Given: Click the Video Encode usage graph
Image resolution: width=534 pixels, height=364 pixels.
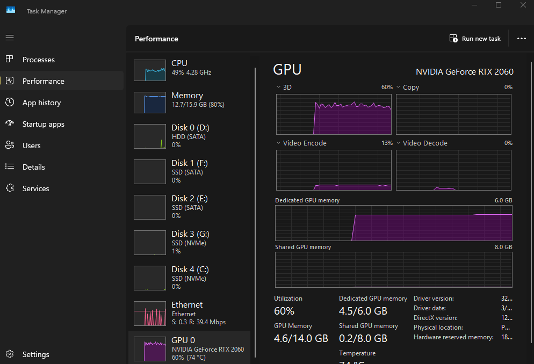Looking at the screenshot, I should click(334, 170).
